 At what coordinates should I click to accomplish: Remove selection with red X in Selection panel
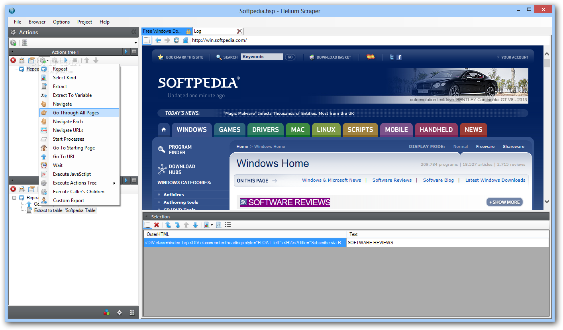(x=157, y=225)
